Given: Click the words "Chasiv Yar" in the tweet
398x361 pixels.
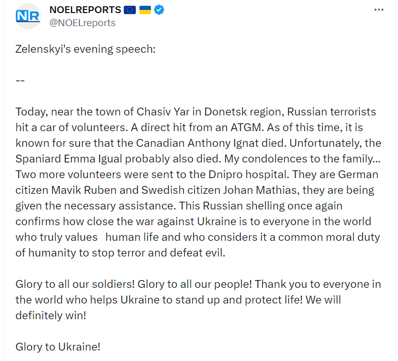Looking at the screenshot, I should (x=163, y=112).
